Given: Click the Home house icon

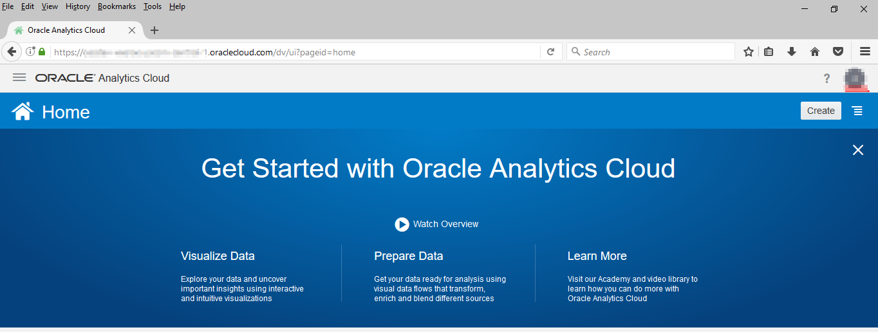Looking at the screenshot, I should 23,112.
